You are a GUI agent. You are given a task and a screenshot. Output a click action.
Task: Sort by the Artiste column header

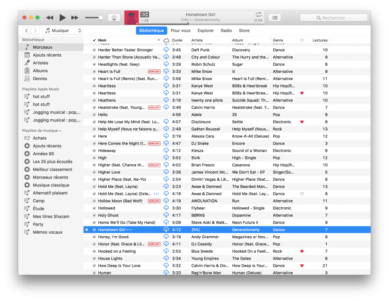(x=210, y=40)
